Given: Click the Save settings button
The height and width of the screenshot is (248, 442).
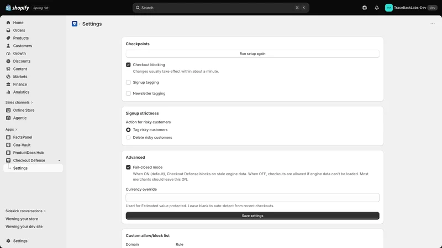Looking at the screenshot, I should pyautogui.click(x=252, y=215).
